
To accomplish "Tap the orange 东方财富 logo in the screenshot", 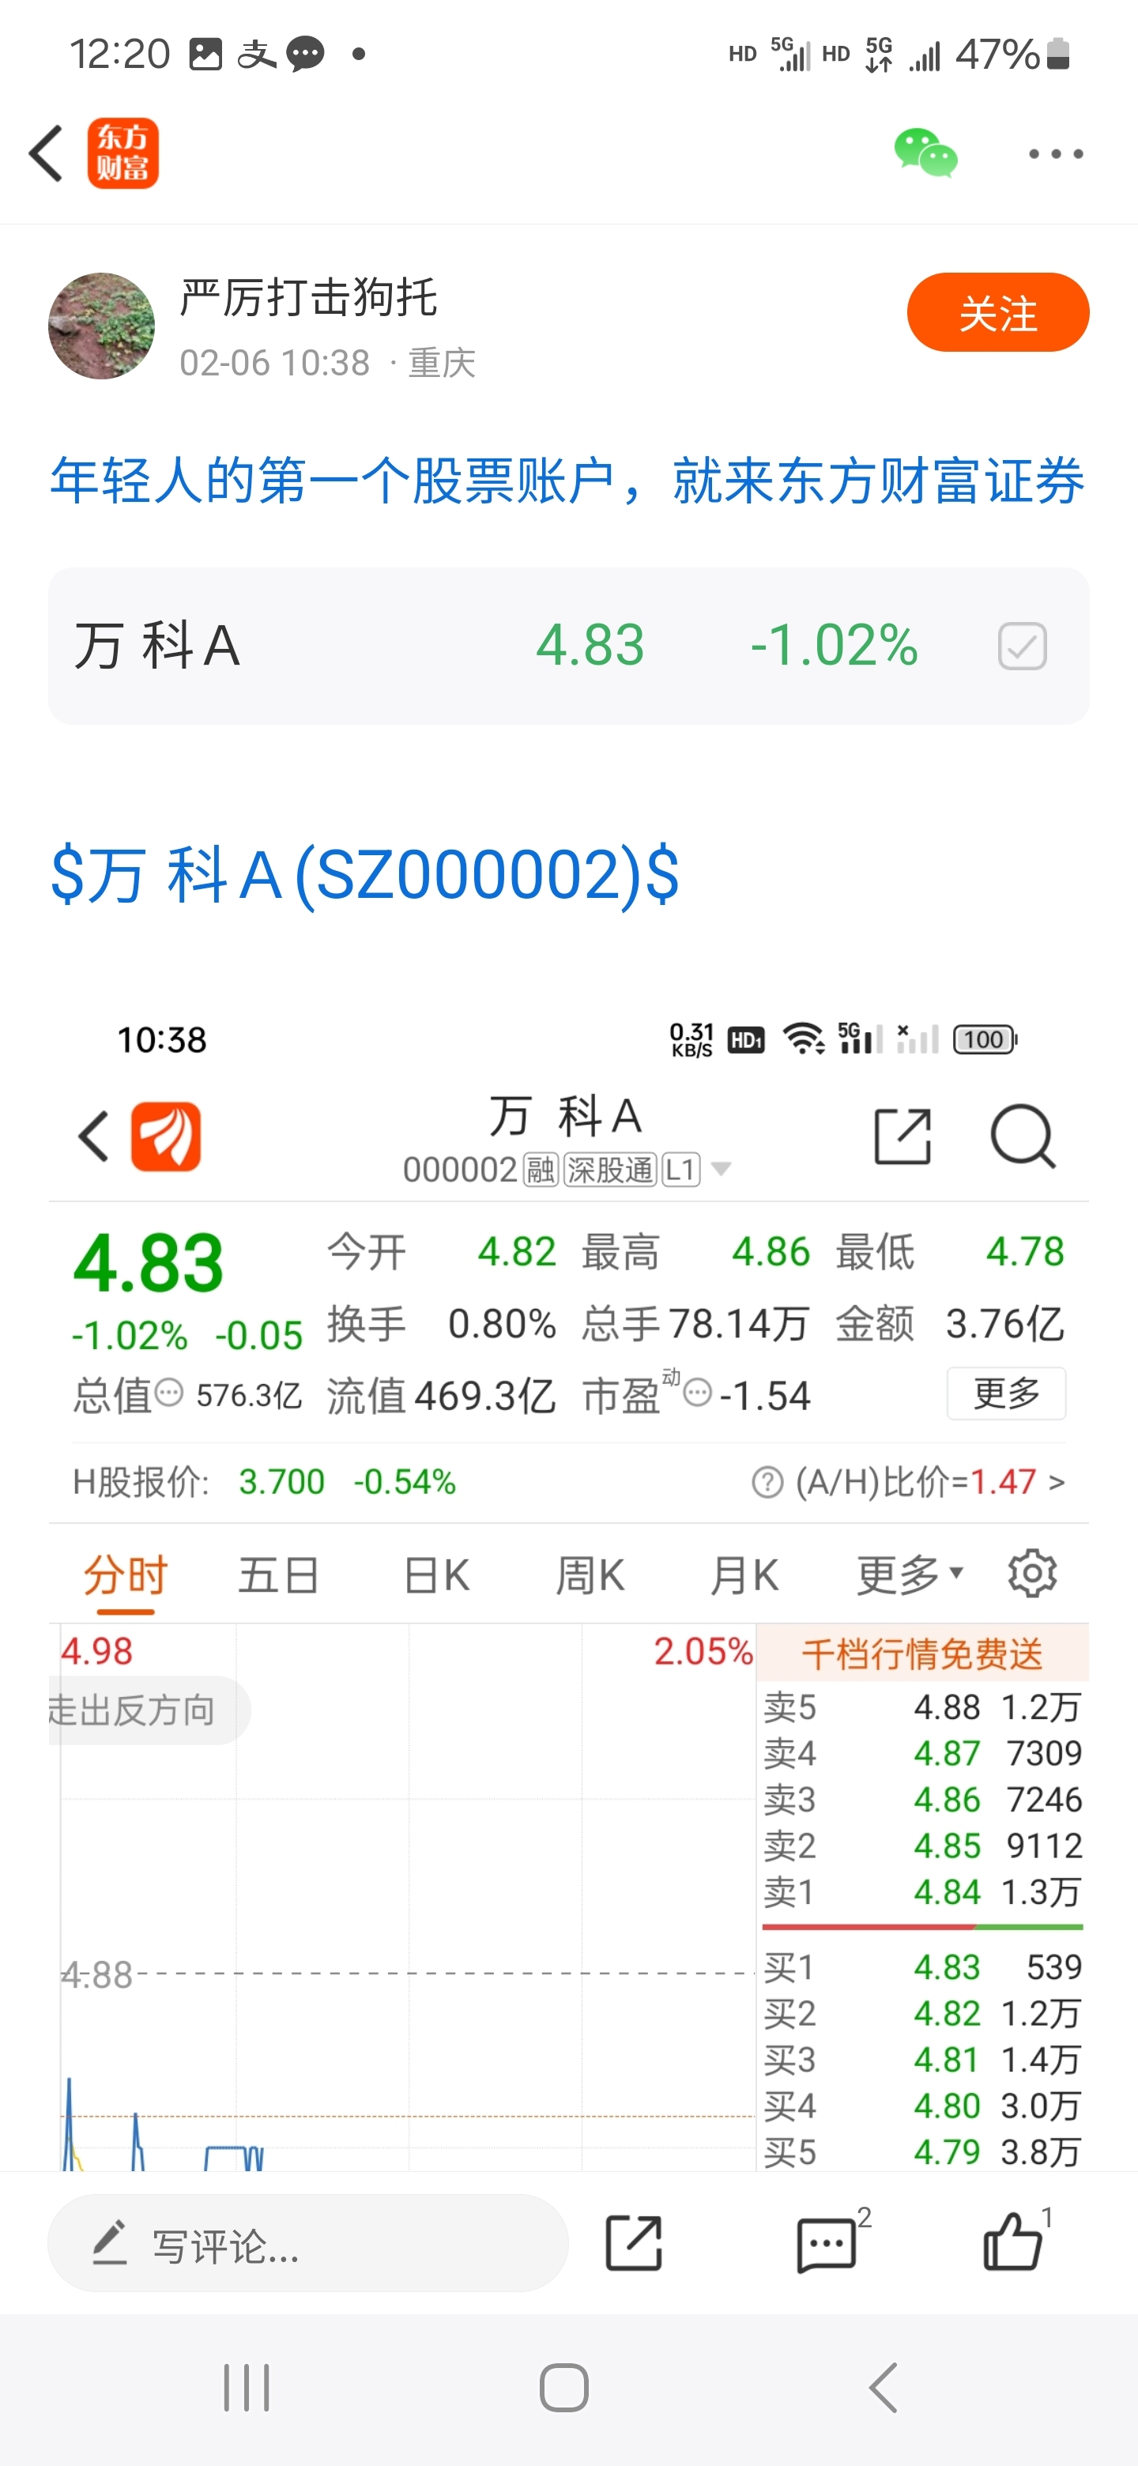I will point(166,1137).
